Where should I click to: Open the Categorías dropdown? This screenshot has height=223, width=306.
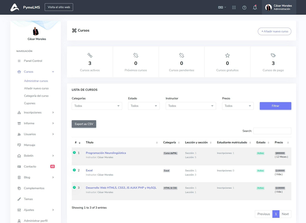coord(97,106)
